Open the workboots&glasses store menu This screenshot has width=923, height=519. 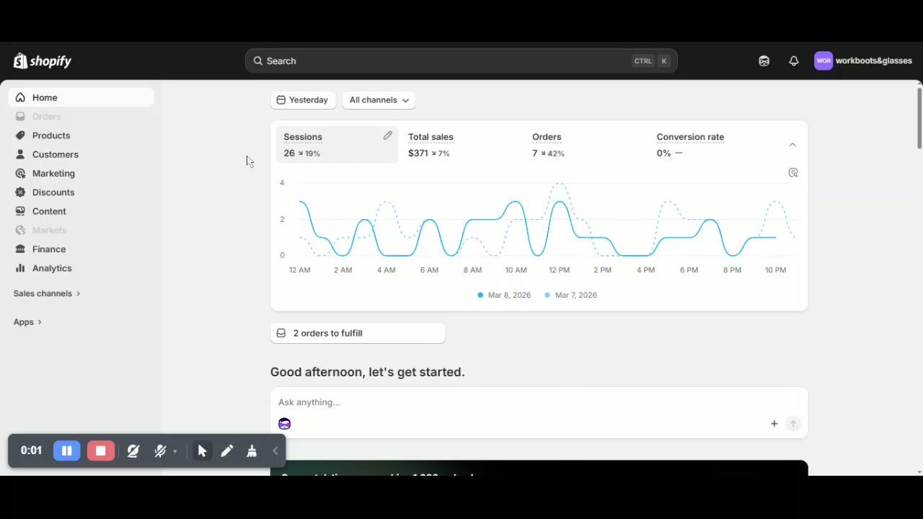coord(863,61)
